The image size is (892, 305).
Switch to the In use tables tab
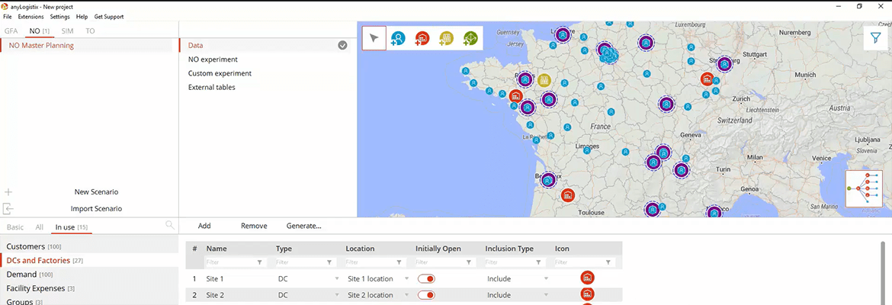(71, 228)
